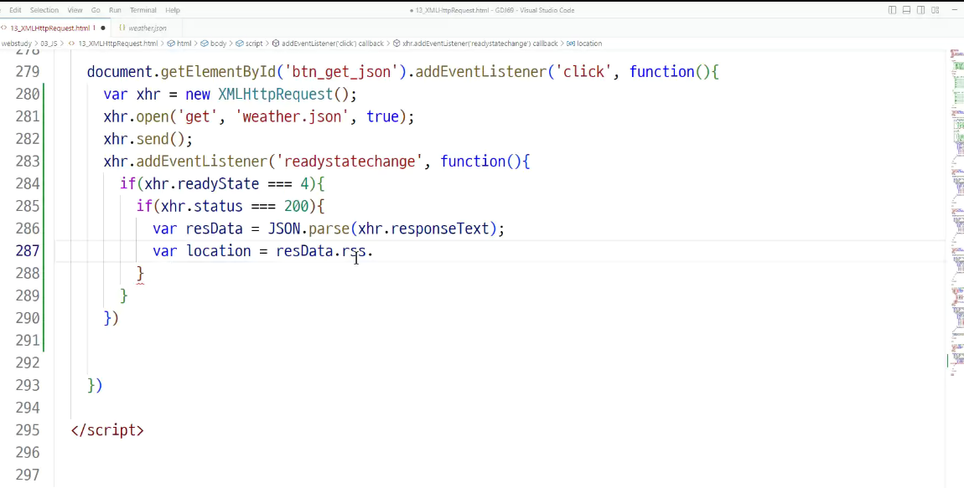Click JSON.parse on line 286
This screenshot has width=964, height=488.
pyautogui.click(x=308, y=229)
